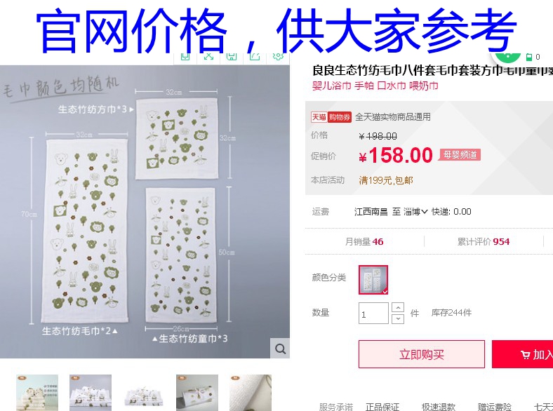Click the phone/device icon above image

(185, 56)
